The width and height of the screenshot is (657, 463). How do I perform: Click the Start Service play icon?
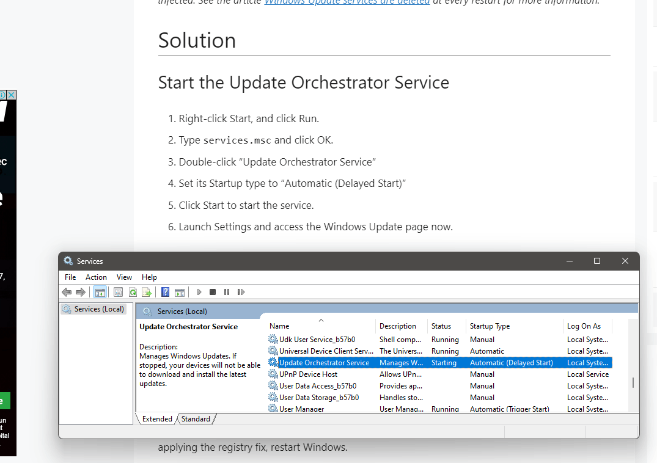coord(199,292)
